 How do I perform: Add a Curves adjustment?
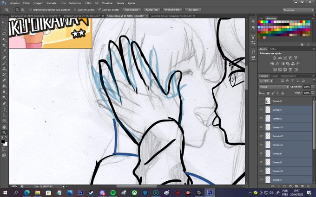click(x=285, y=58)
